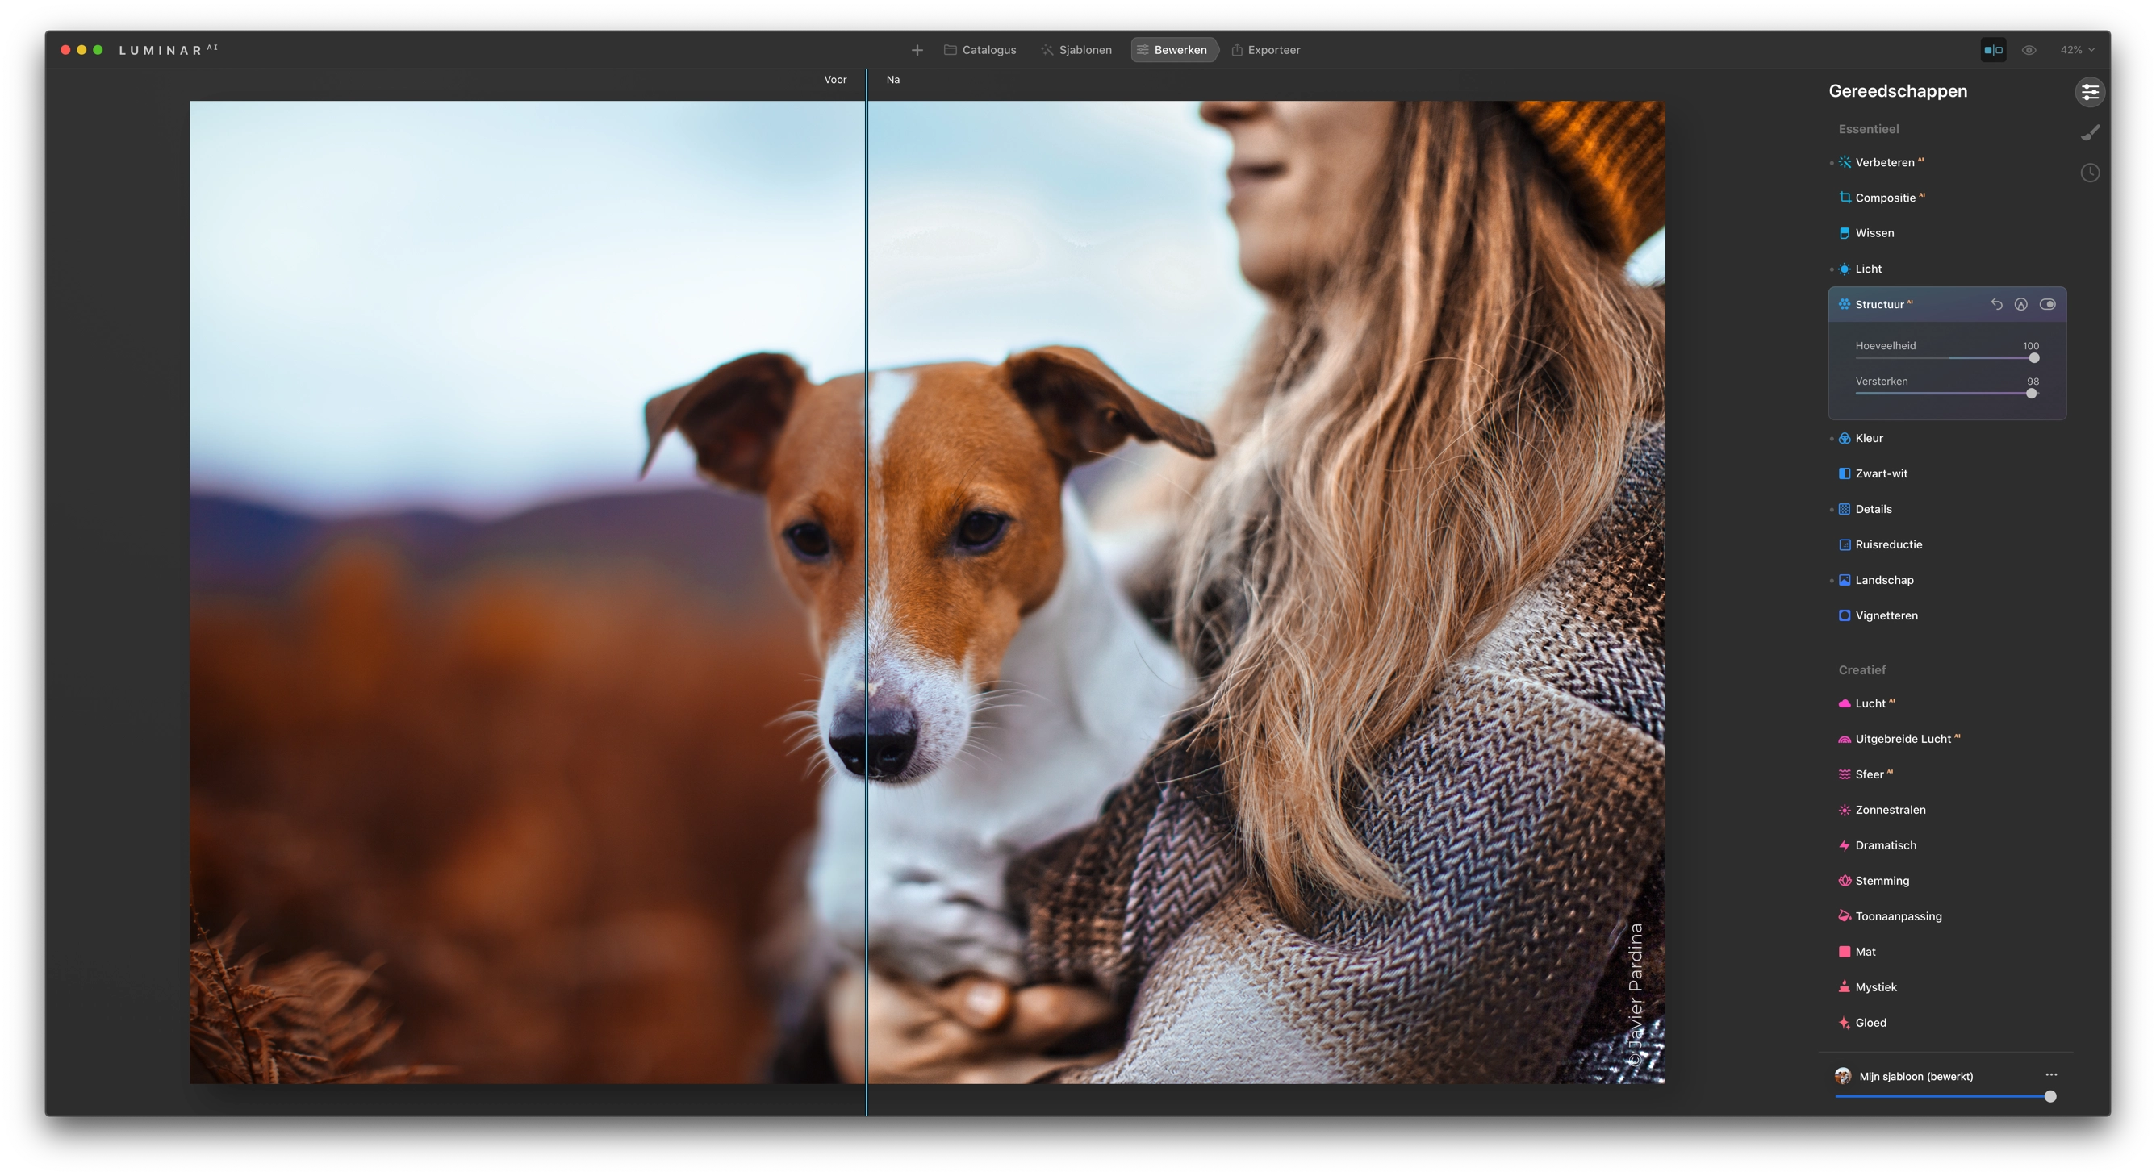Image resolution: width=2156 pixels, height=1176 pixels.
Task: Reset the Structuur tool with the undo arrow
Action: click(x=1996, y=304)
